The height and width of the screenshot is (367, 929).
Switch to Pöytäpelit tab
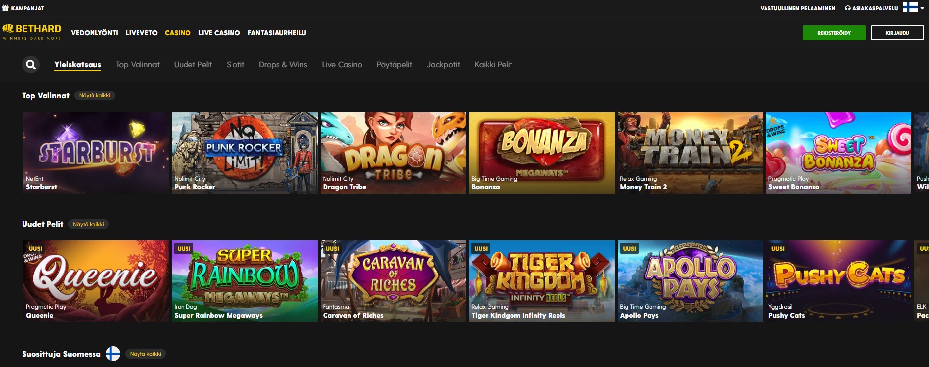tap(394, 65)
